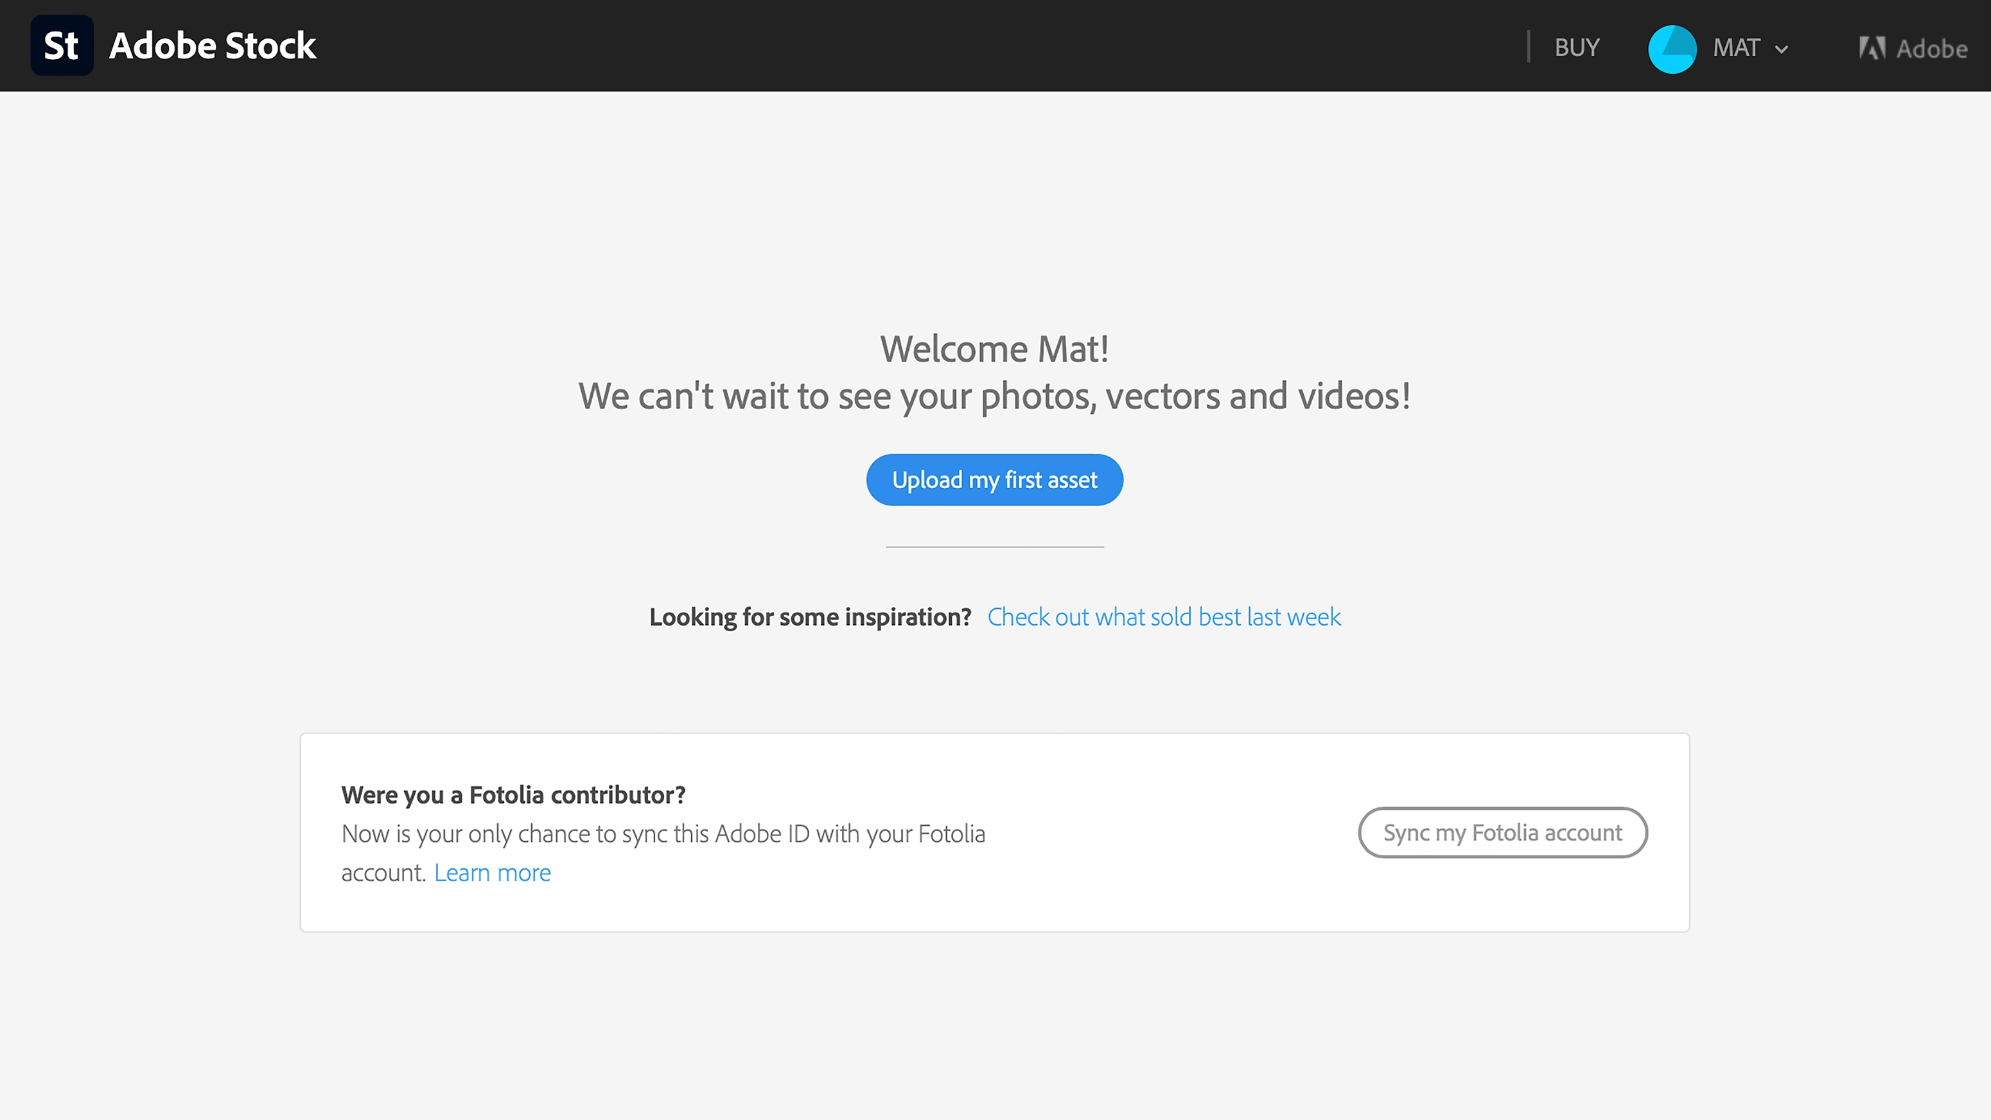The image size is (1991, 1120).
Task: Click the cyan user avatar icon
Action: (1672, 49)
